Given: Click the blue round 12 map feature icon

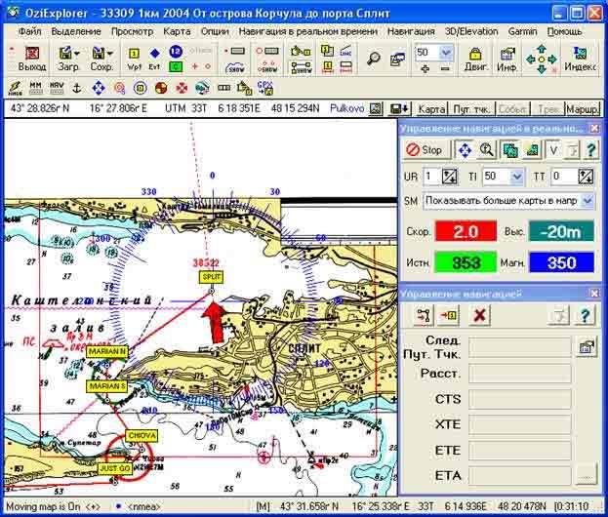Looking at the screenshot, I should click(x=176, y=52).
